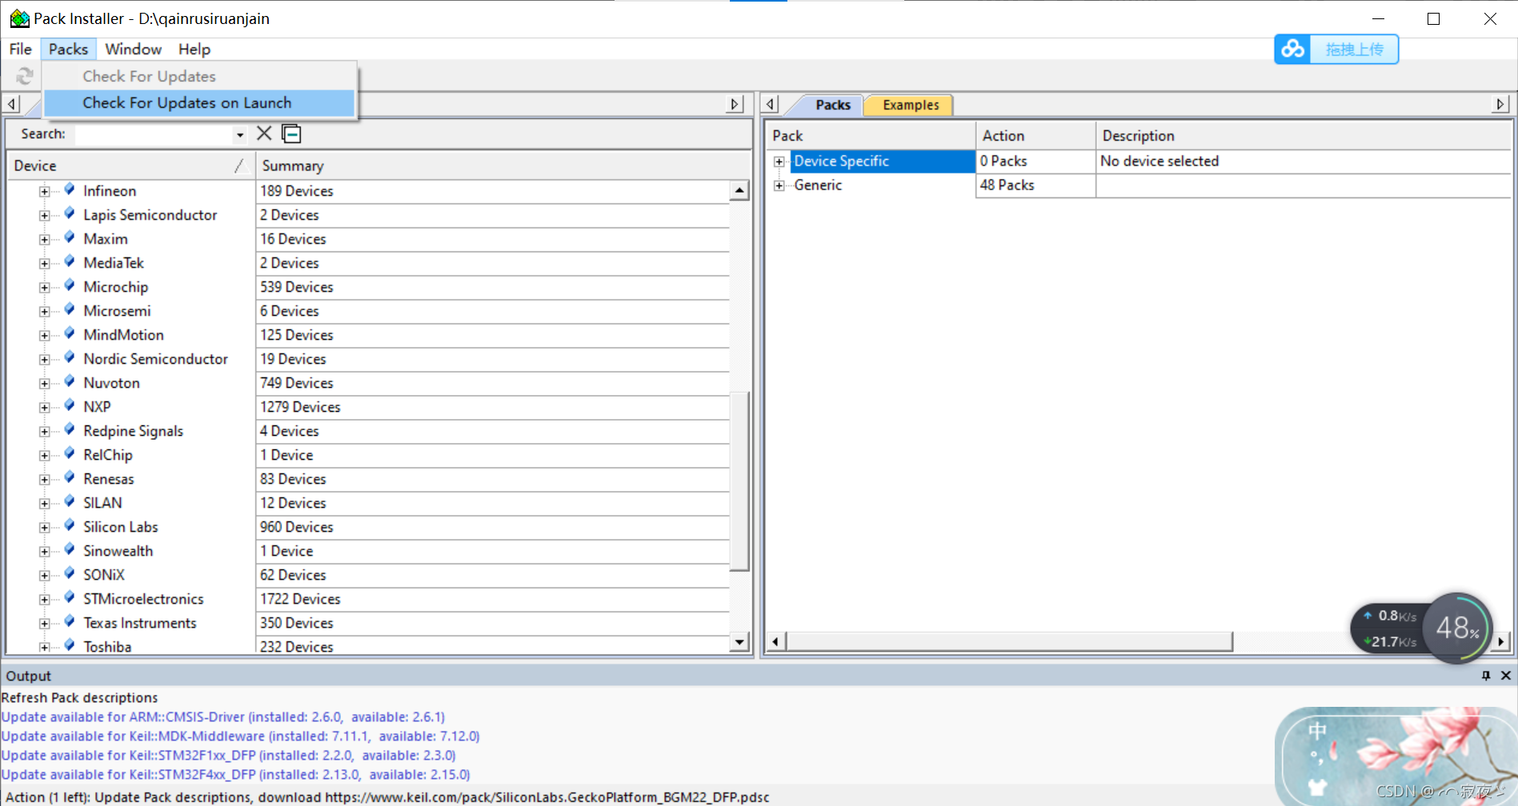
Task: Expand the Microchip device tree node
Action: tap(45, 287)
